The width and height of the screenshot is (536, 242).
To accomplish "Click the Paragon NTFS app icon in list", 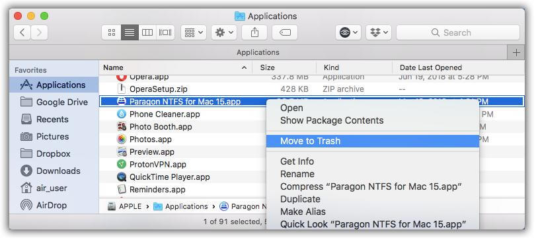I will pos(122,102).
